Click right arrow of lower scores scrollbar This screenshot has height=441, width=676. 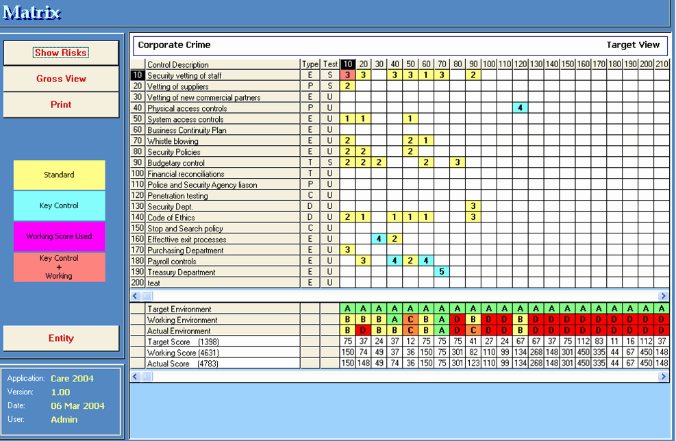click(x=663, y=377)
